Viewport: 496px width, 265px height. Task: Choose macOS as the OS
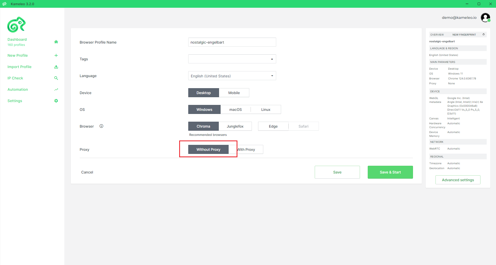236,110
